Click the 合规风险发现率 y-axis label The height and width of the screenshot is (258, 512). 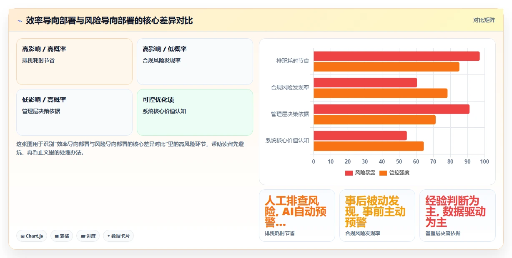(290, 88)
